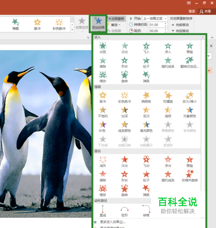Select the 擦除 exit effect
This screenshot has height=228, width=216.
click(x=103, y=176)
